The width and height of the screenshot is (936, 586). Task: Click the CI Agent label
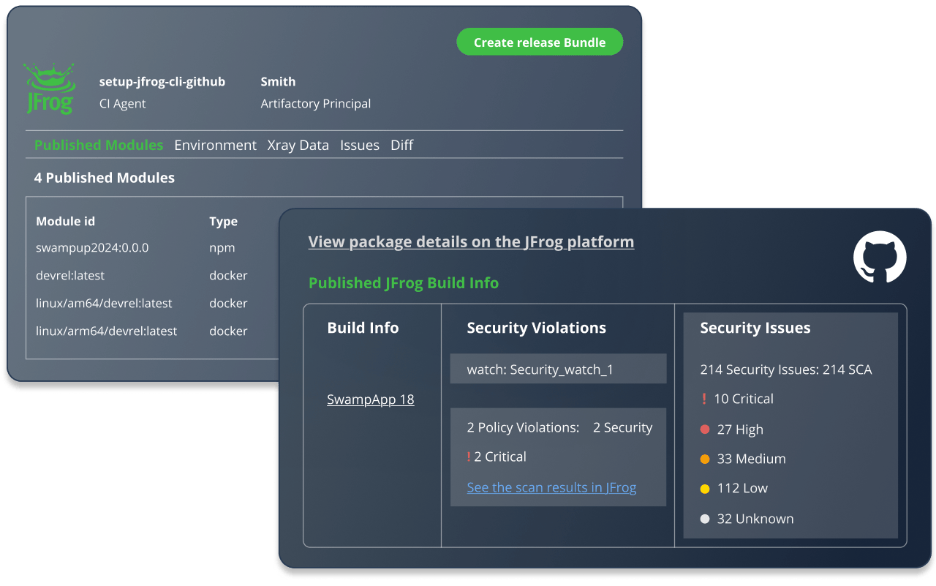point(122,104)
